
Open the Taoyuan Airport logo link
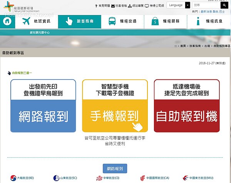pos(21,7)
